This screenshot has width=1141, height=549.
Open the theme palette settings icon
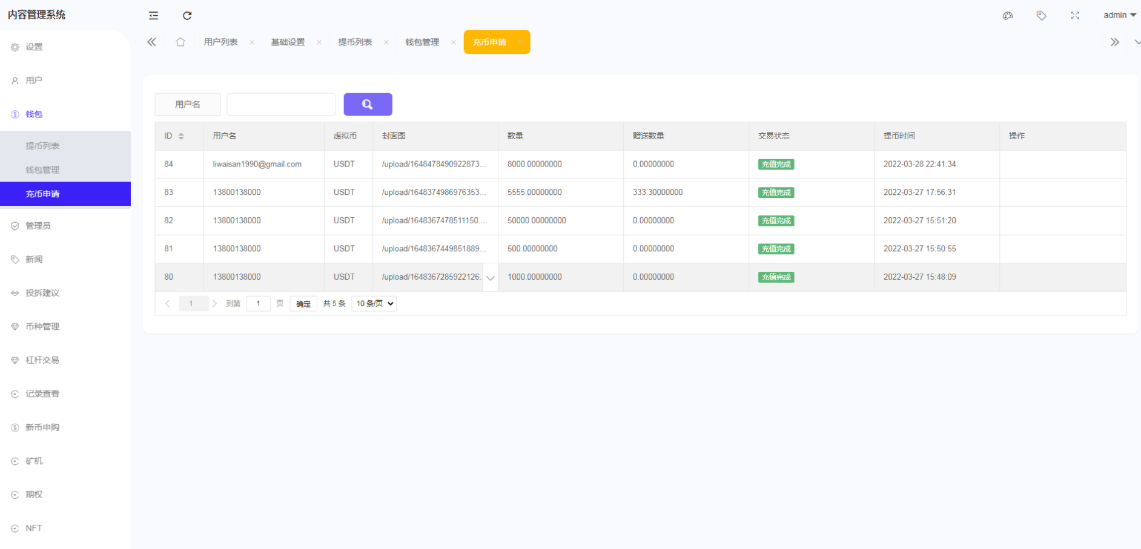(x=1008, y=15)
